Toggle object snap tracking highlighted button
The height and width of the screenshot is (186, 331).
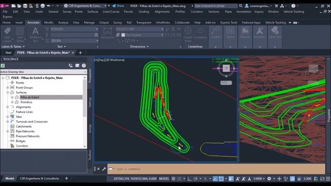coord(215,179)
